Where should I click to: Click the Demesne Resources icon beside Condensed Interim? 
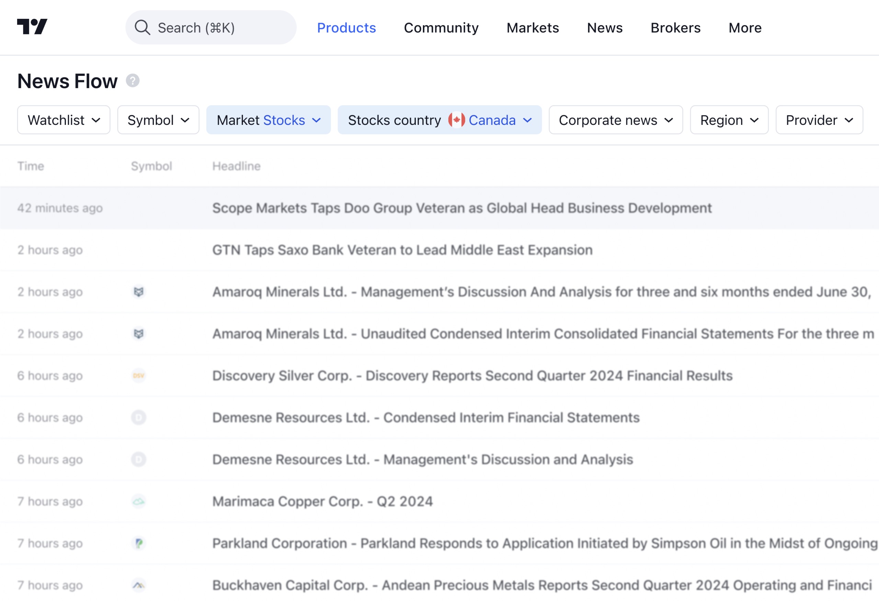point(139,418)
